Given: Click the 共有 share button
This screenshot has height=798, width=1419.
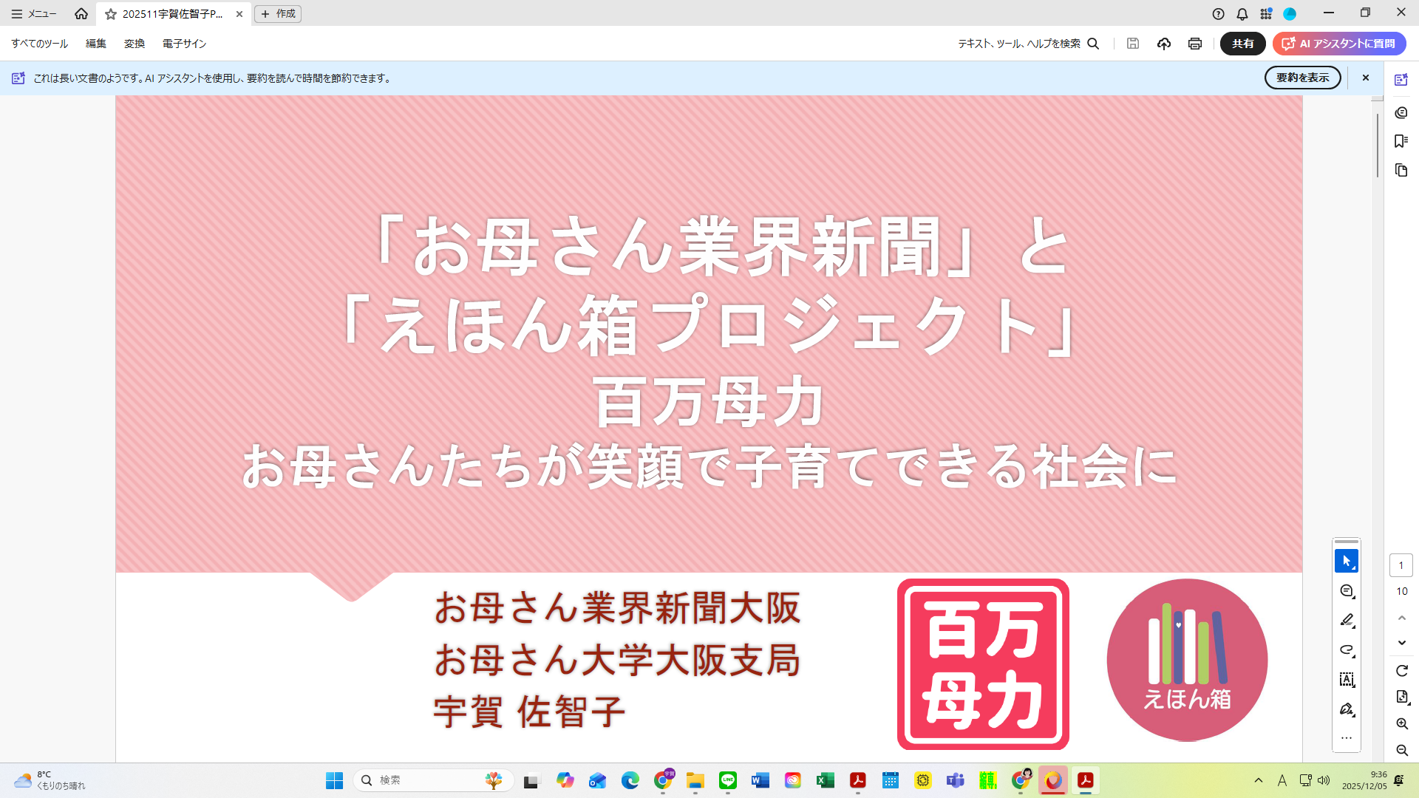Looking at the screenshot, I should click(1242, 44).
